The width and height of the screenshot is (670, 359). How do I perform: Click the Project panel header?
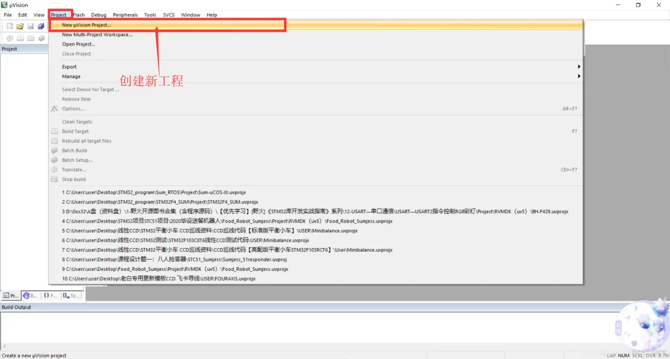[x=24, y=49]
